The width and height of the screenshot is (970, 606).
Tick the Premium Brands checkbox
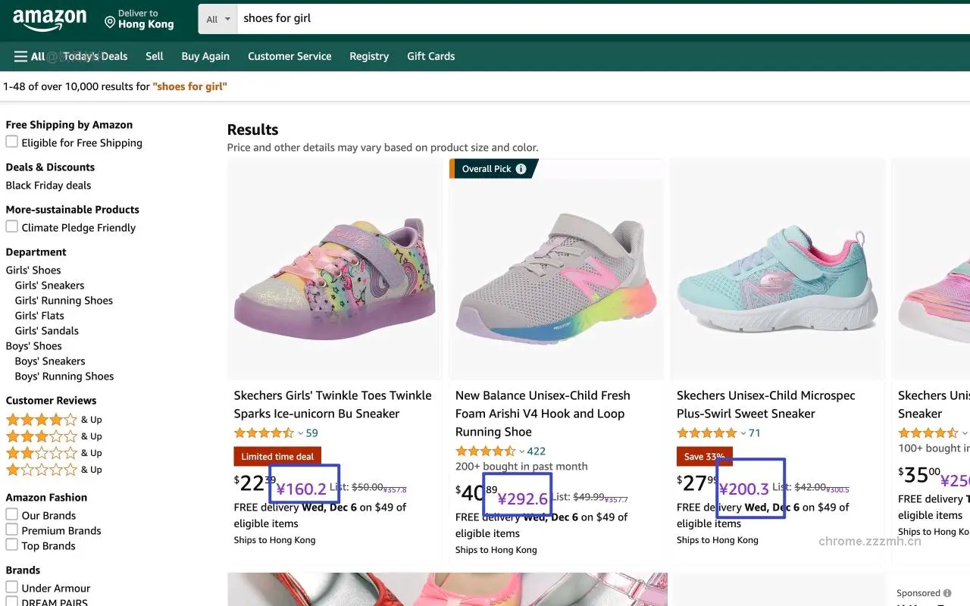[x=12, y=530]
